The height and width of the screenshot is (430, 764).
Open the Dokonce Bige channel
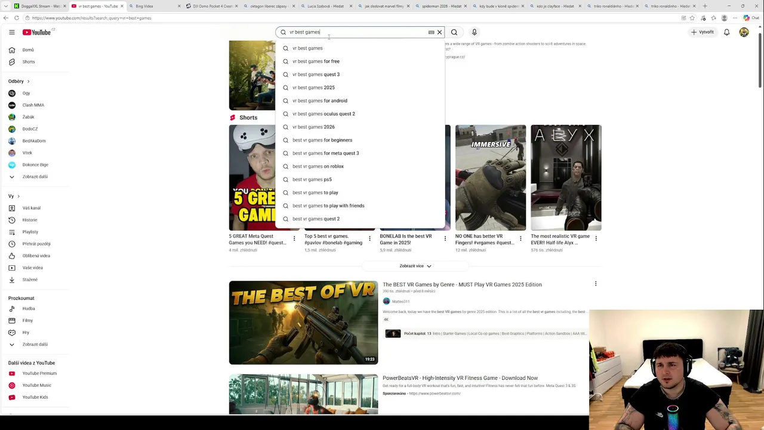[x=35, y=165]
